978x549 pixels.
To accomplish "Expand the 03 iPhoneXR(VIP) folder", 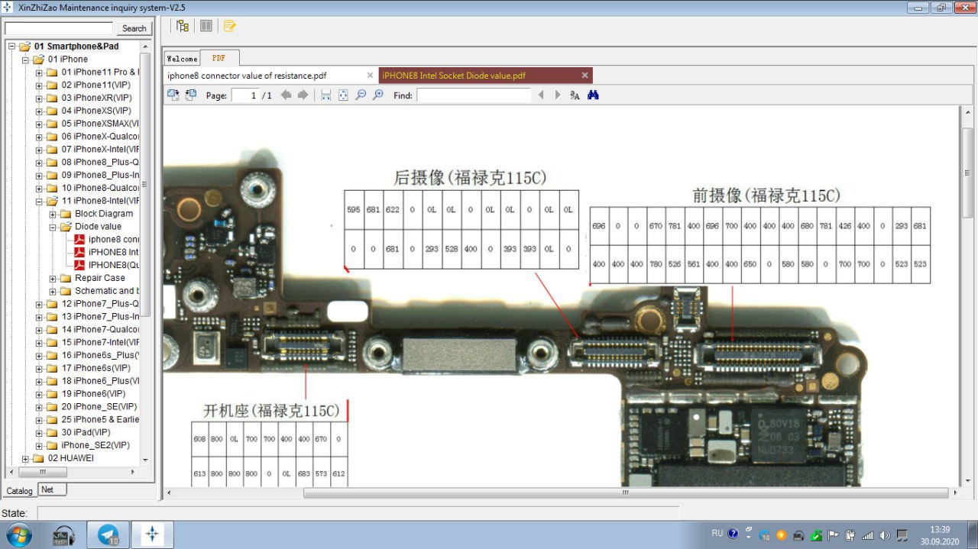I will tap(40, 98).
